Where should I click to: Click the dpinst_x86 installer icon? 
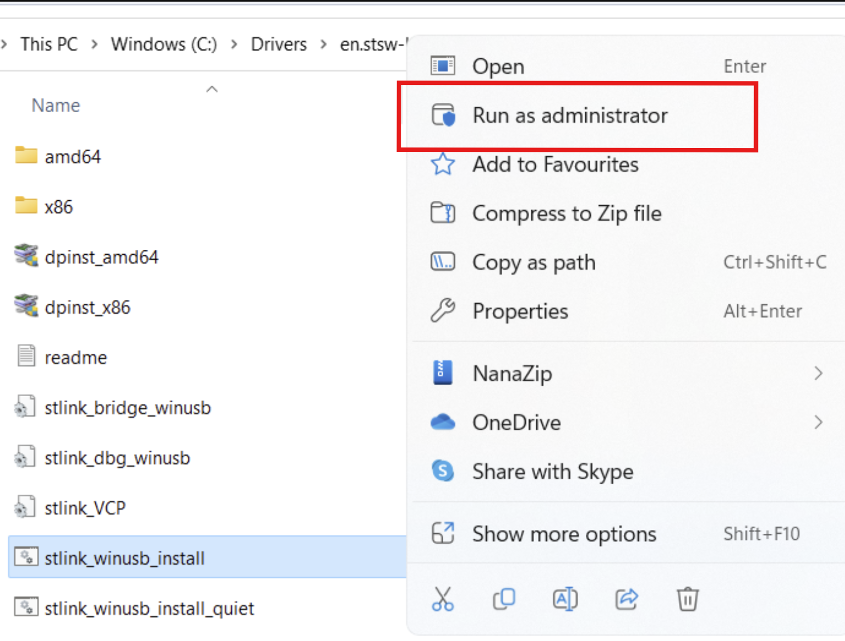(26, 305)
